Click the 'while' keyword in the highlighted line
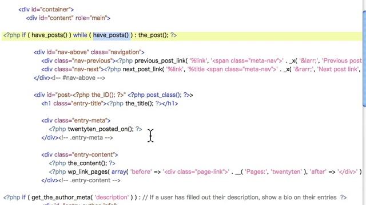The image size is (366, 205). 80,35
